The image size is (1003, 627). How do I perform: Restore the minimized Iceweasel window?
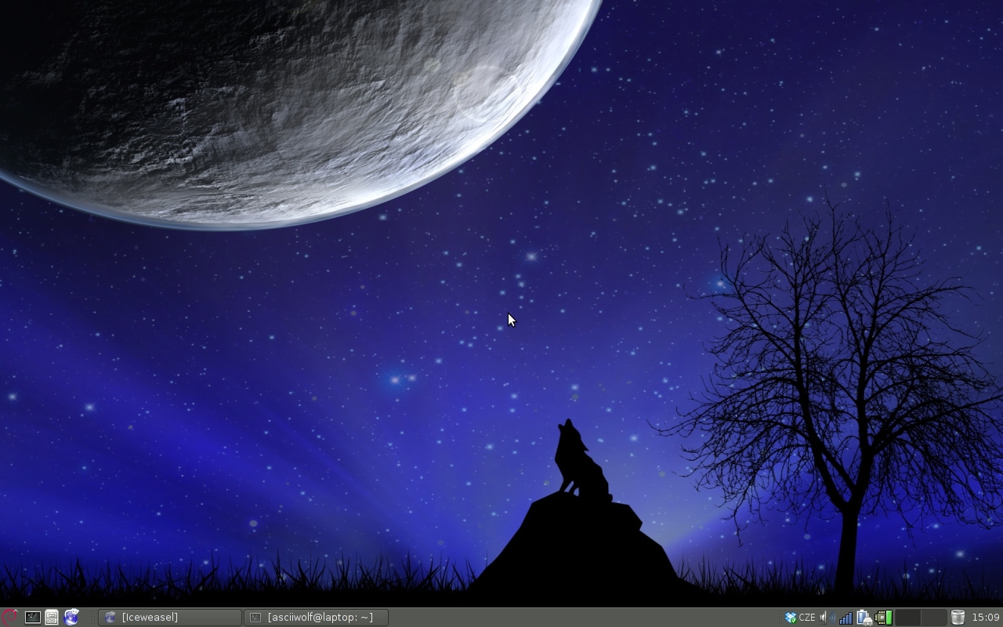(x=171, y=618)
